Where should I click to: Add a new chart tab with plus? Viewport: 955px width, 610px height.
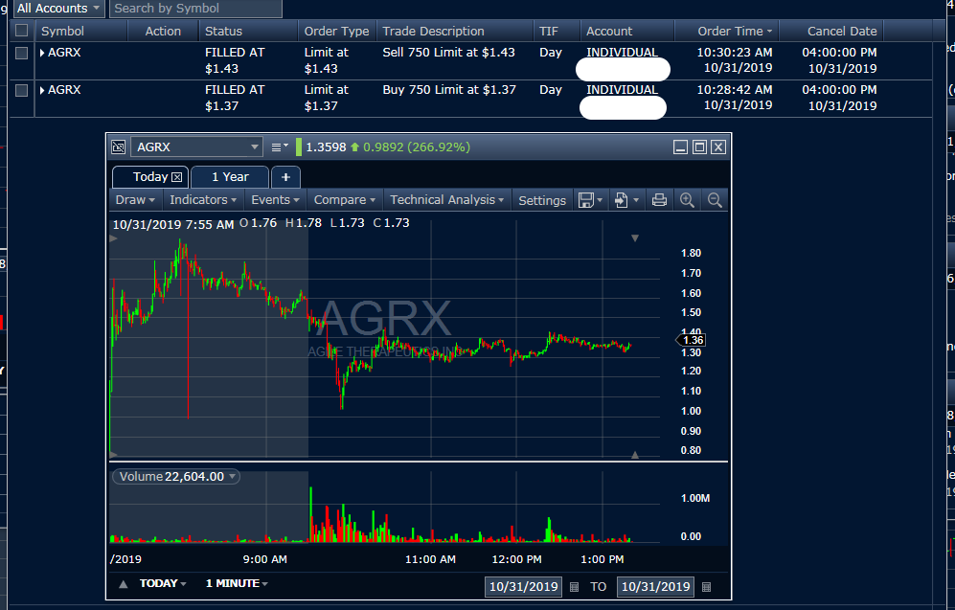[x=285, y=177]
